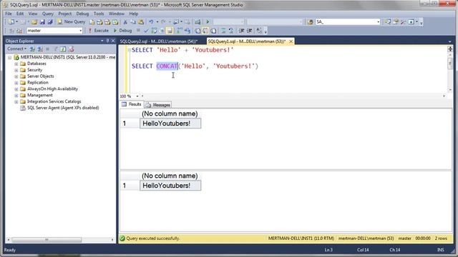Open the SA_ find combo box dropdown
This screenshot has height=257, width=458.
[x=378, y=22]
